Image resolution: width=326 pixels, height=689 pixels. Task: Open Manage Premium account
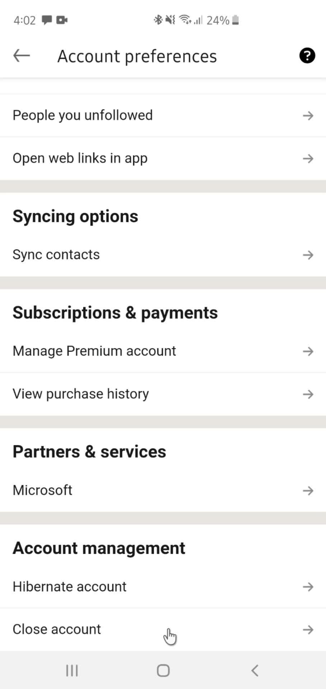point(163,351)
